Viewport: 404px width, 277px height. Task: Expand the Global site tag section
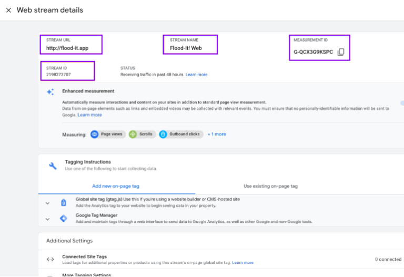click(48, 203)
